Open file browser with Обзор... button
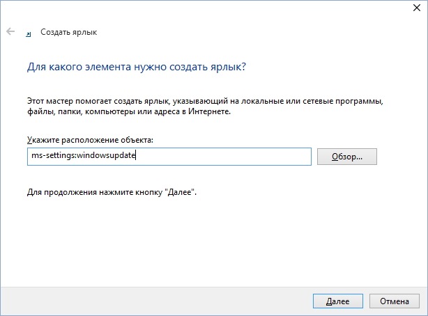 pyautogui.click(x=347, y=157)
